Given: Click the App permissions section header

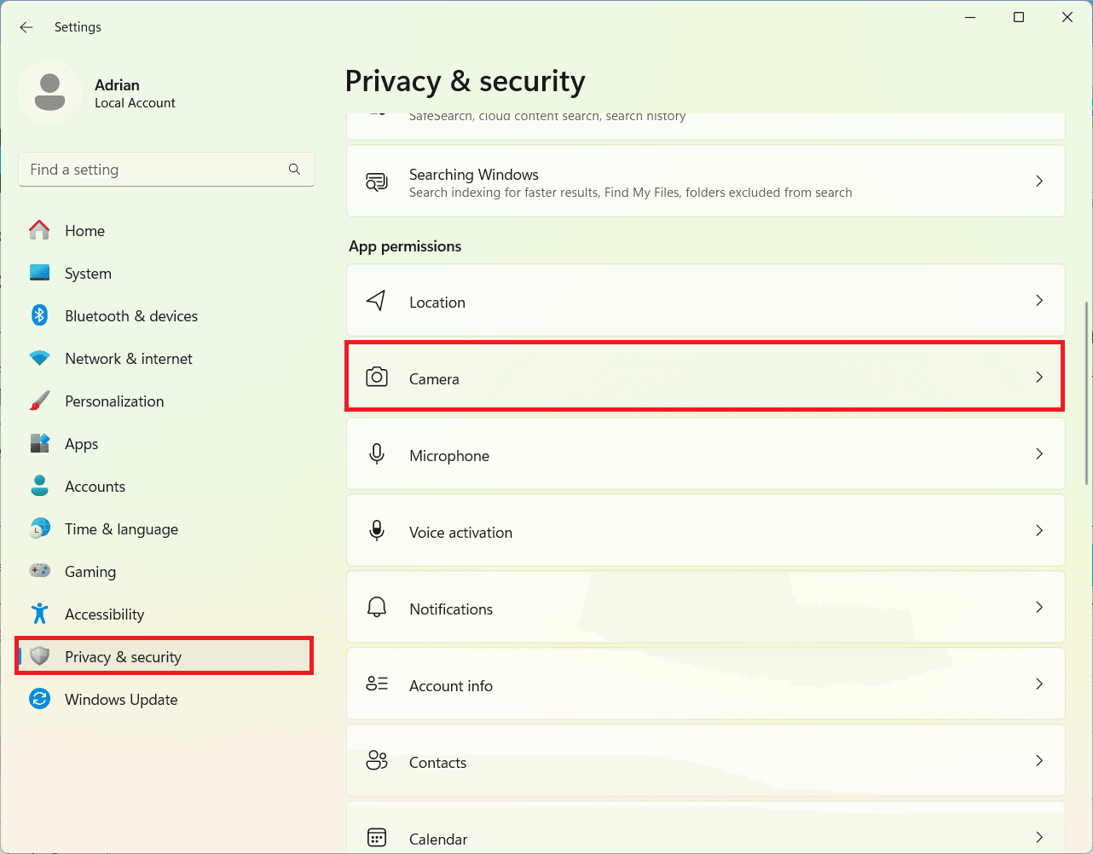Looking at the screenshot, I should 405,246.
